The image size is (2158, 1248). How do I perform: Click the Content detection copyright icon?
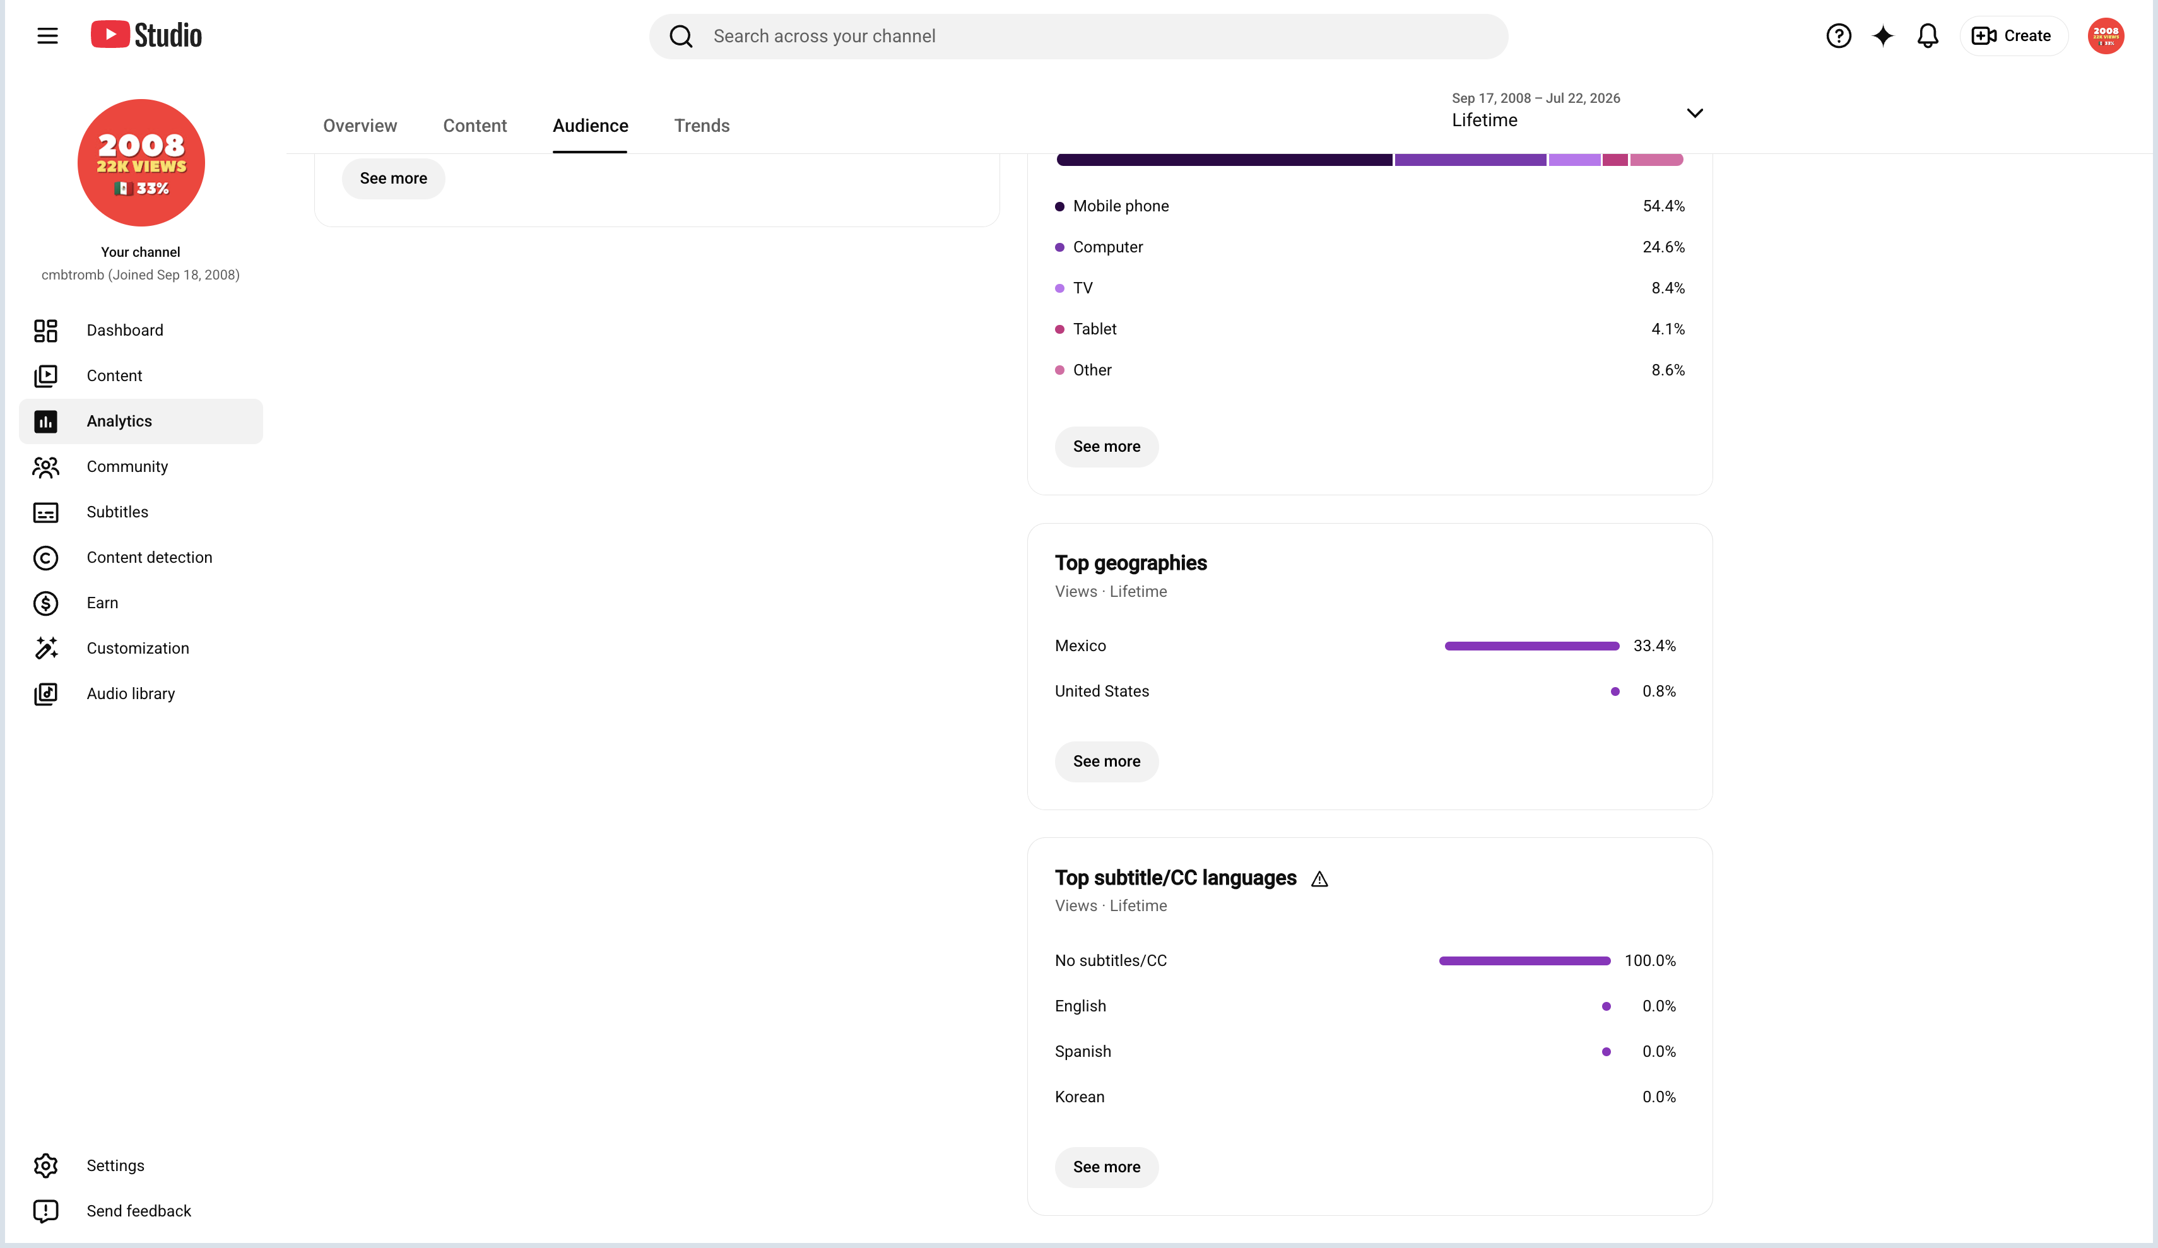[45, 558]
